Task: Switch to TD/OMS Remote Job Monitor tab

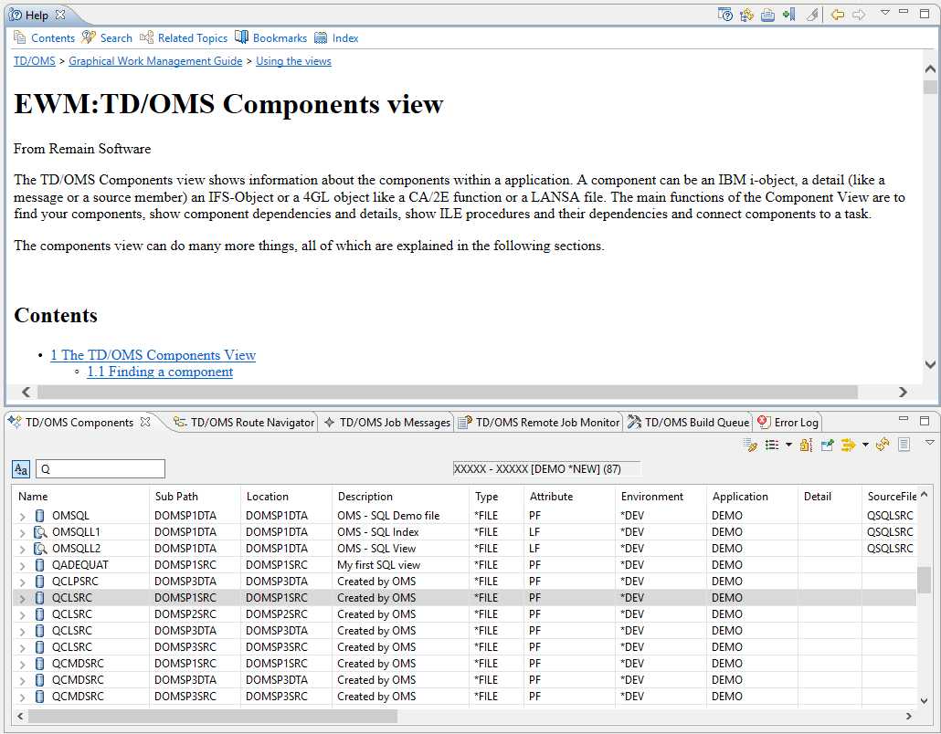Action: coord(539,422)
